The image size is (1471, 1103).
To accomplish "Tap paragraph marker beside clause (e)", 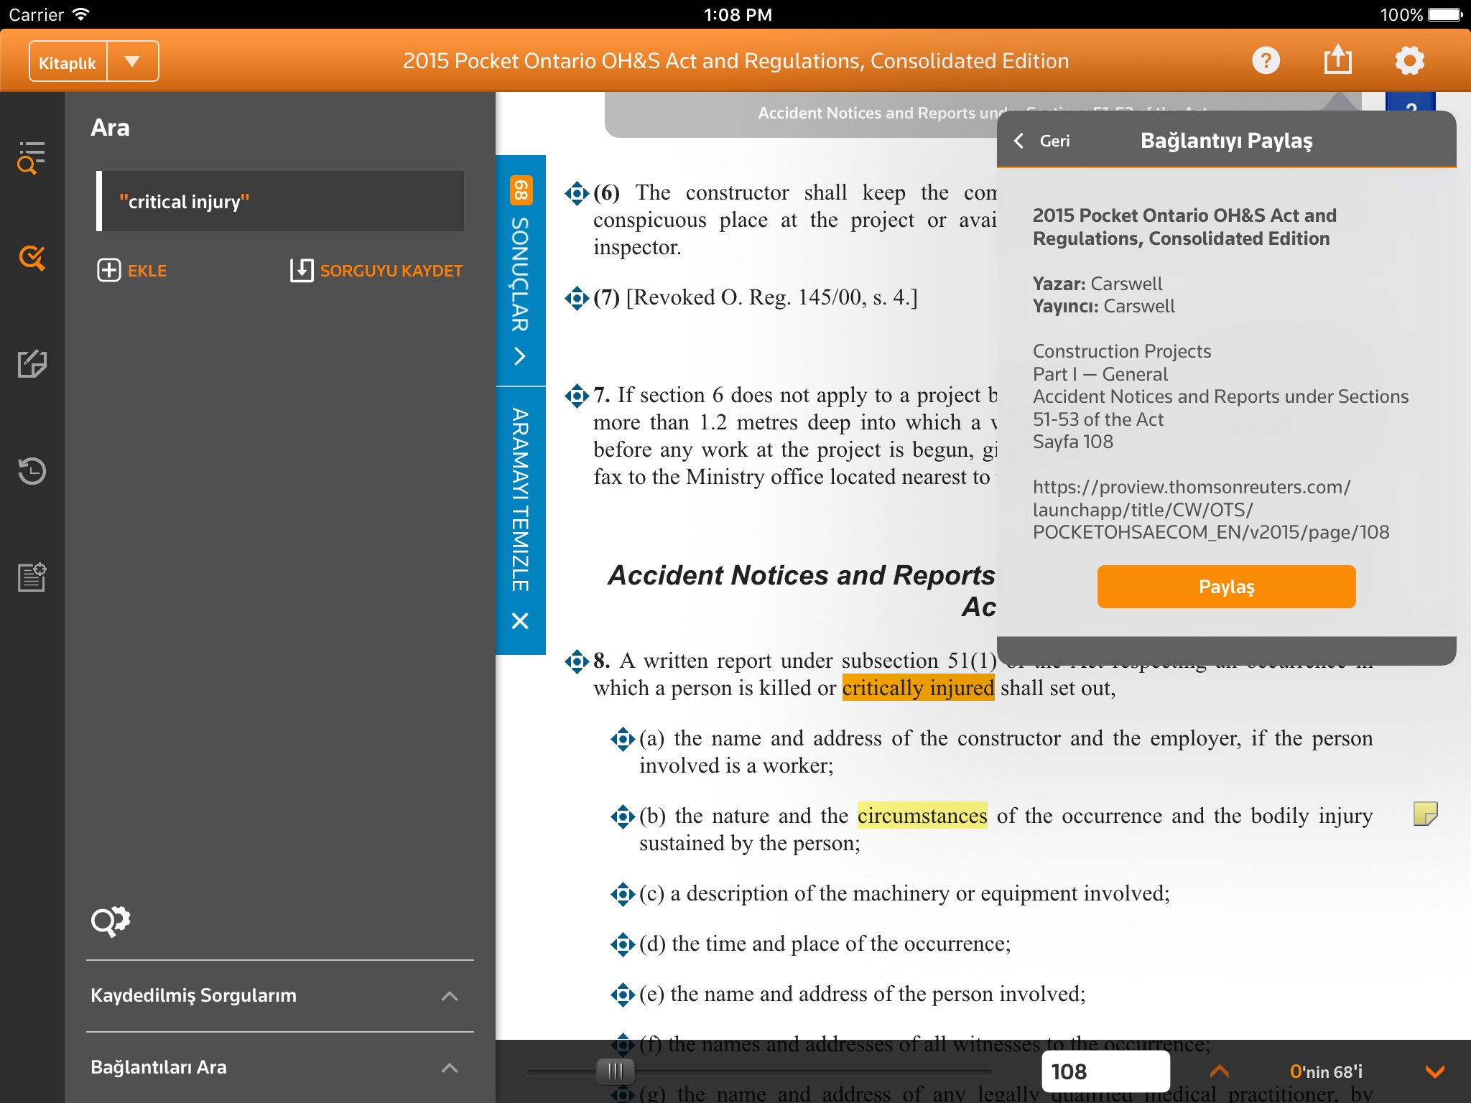I will 623,994.
